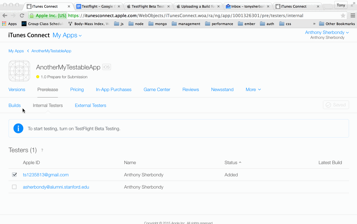Uncheck the ts1235813@gmail.com tester checkbox

click(x=14, y=174)
